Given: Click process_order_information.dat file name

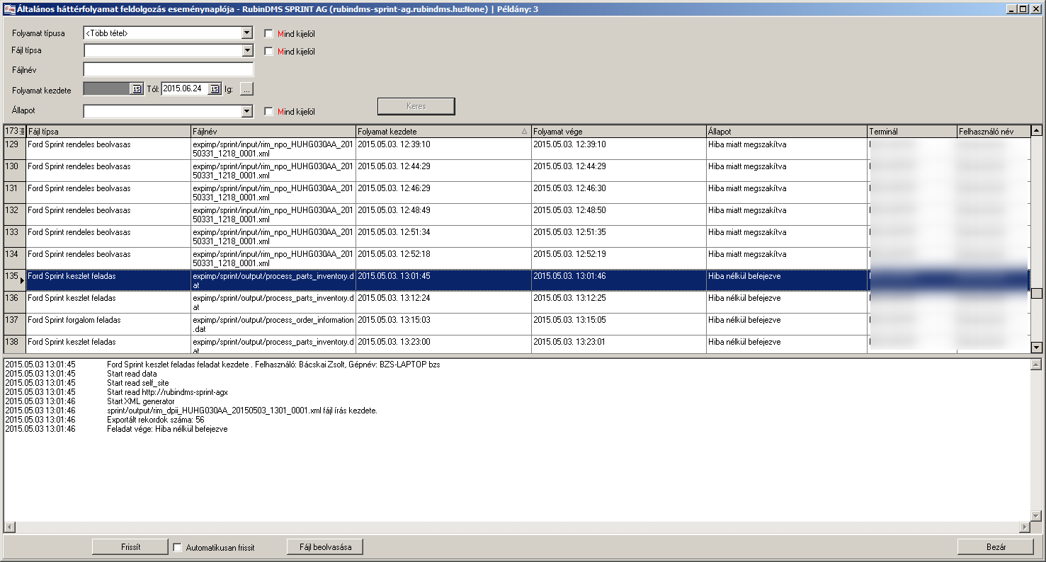Looking at the screenshot, I should click(x=273, y=324).
